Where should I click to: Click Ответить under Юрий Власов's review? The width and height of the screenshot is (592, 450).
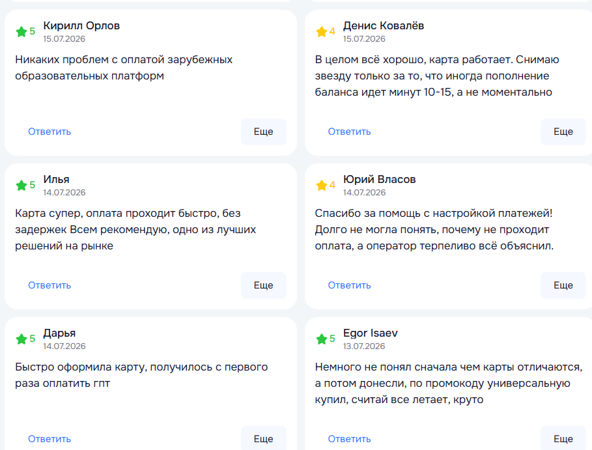(x=349, y=285)
